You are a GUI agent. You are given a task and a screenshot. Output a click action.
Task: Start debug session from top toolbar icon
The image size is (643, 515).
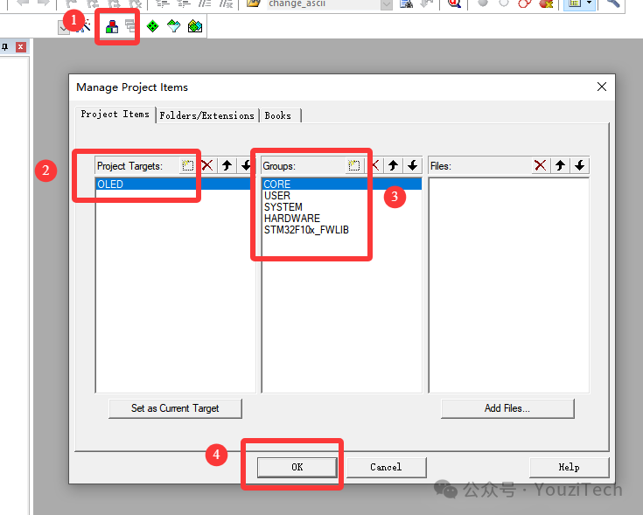[454, 3]
